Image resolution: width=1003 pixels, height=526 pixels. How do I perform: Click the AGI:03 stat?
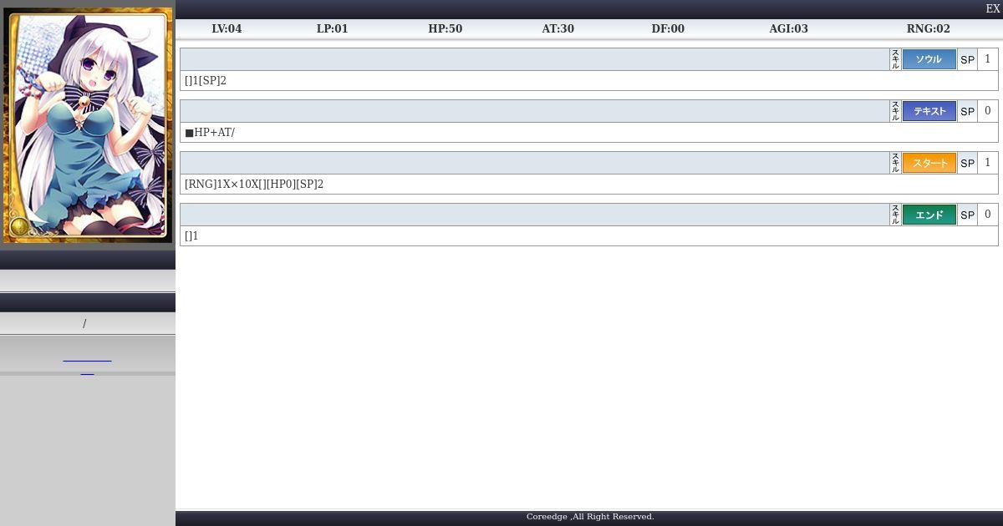coord(788,28)
